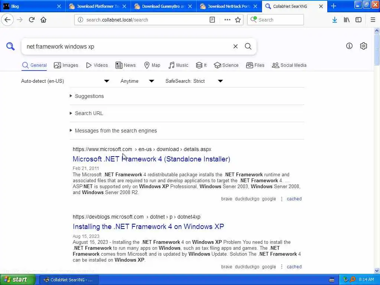Screen dimensions: 380x285
Task: Click the SearXNG magnifier logo
Action: click(x=10, y=46)
